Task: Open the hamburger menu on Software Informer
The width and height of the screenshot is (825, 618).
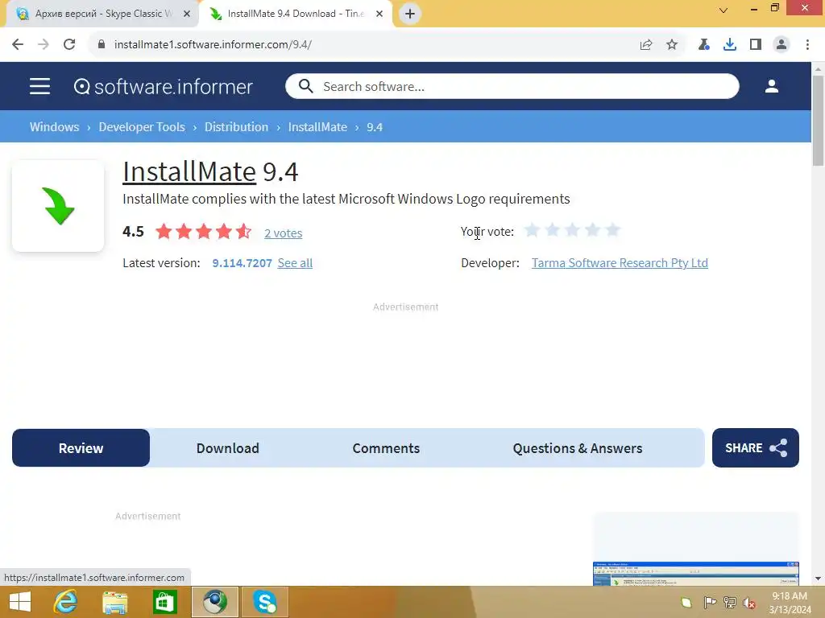Action: [39, 86]
